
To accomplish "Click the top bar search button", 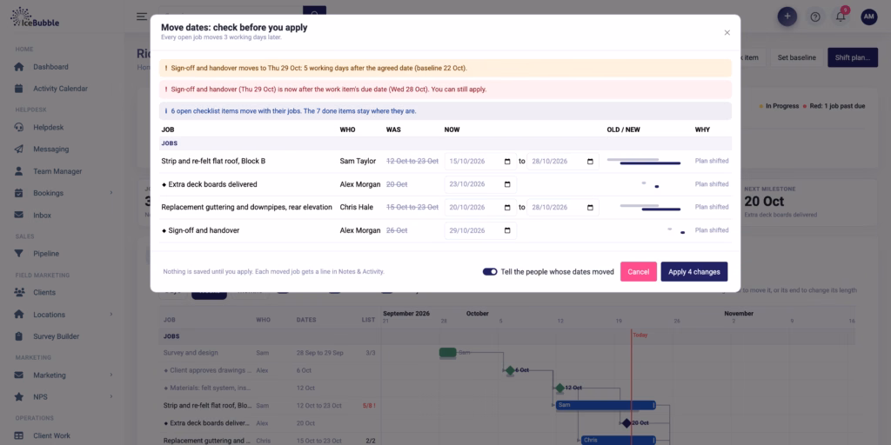I will 314,12.
